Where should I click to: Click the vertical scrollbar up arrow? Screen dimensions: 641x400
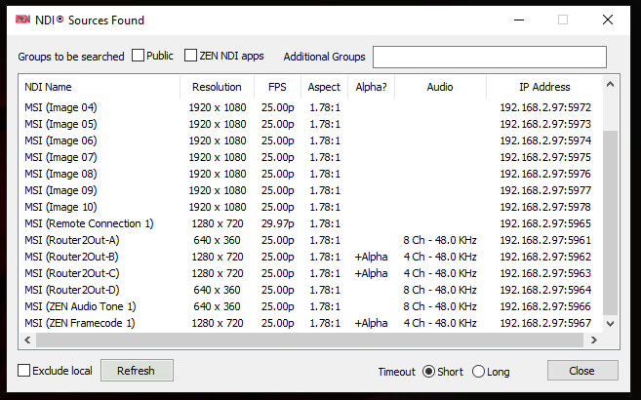pyautogui.click(x=611, y=85)
